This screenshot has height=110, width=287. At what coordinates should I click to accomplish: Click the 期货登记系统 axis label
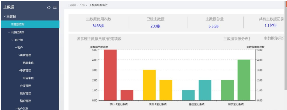coord(236,104)
